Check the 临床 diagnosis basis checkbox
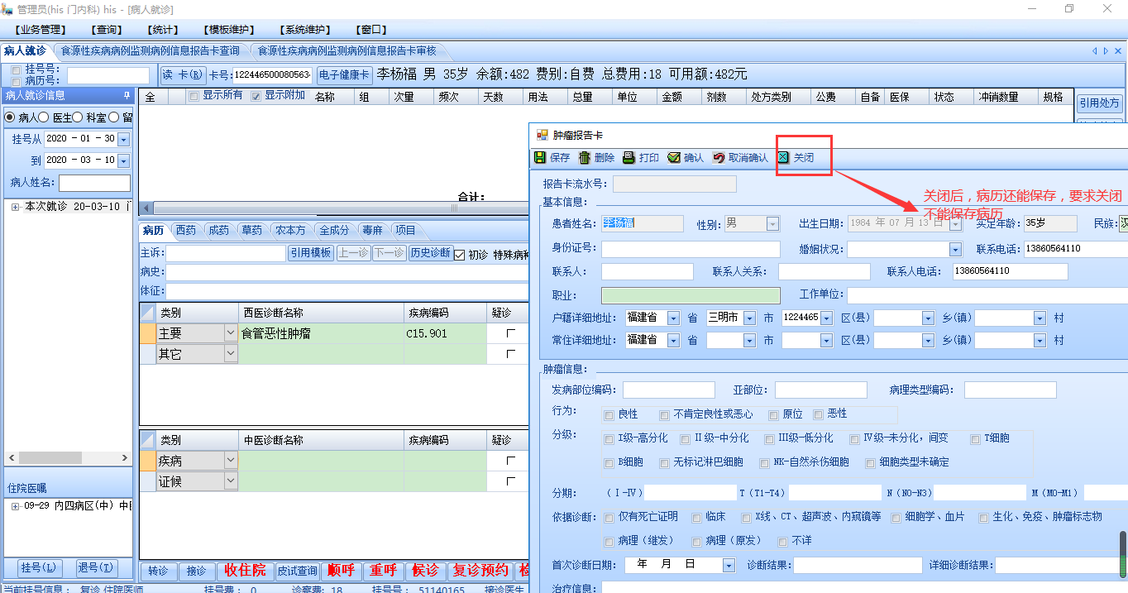 pyautogui.click(x=696, y=518)
